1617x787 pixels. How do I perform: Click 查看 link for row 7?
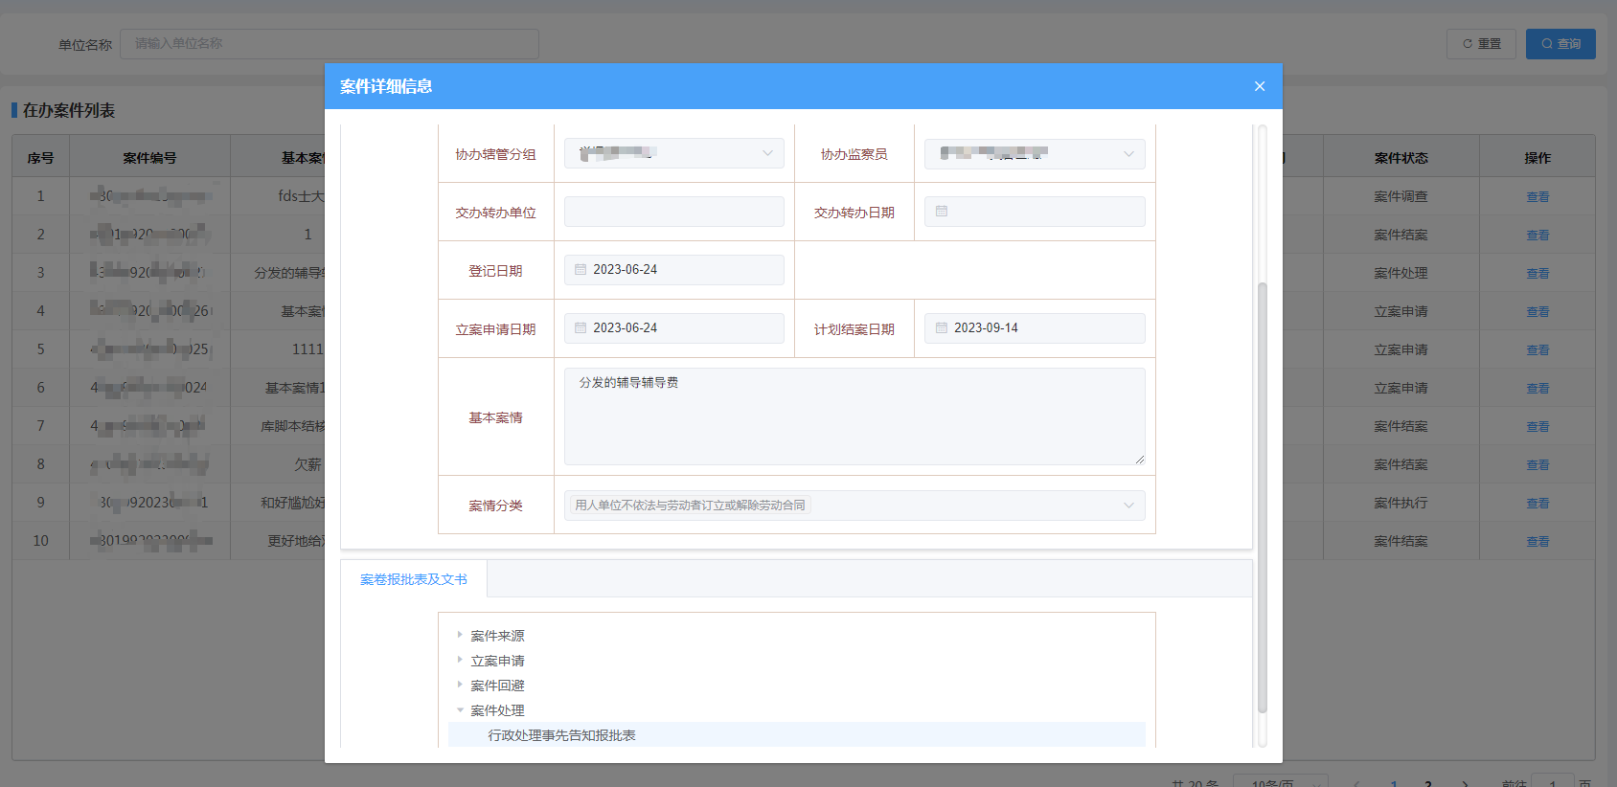(1537, 426)
